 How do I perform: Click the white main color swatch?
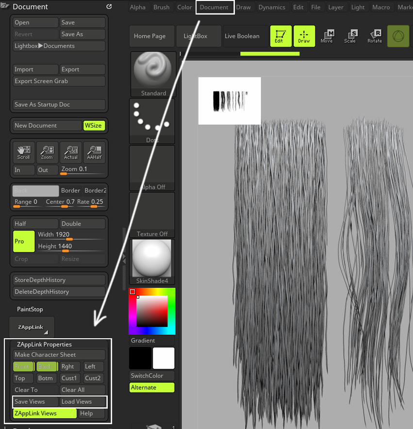point(164,358)
